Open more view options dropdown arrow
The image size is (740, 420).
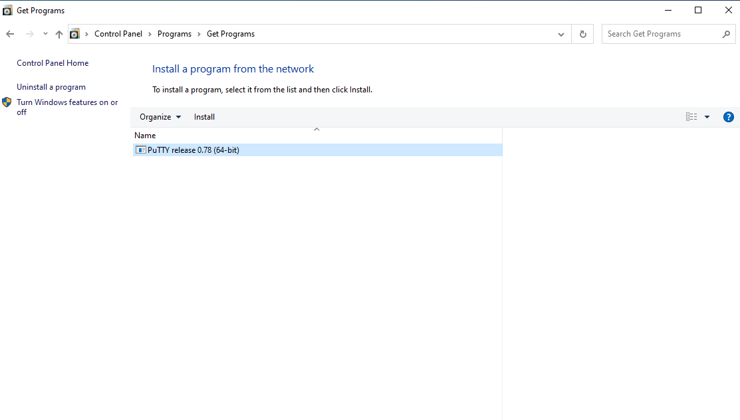[x=707, y=116]
